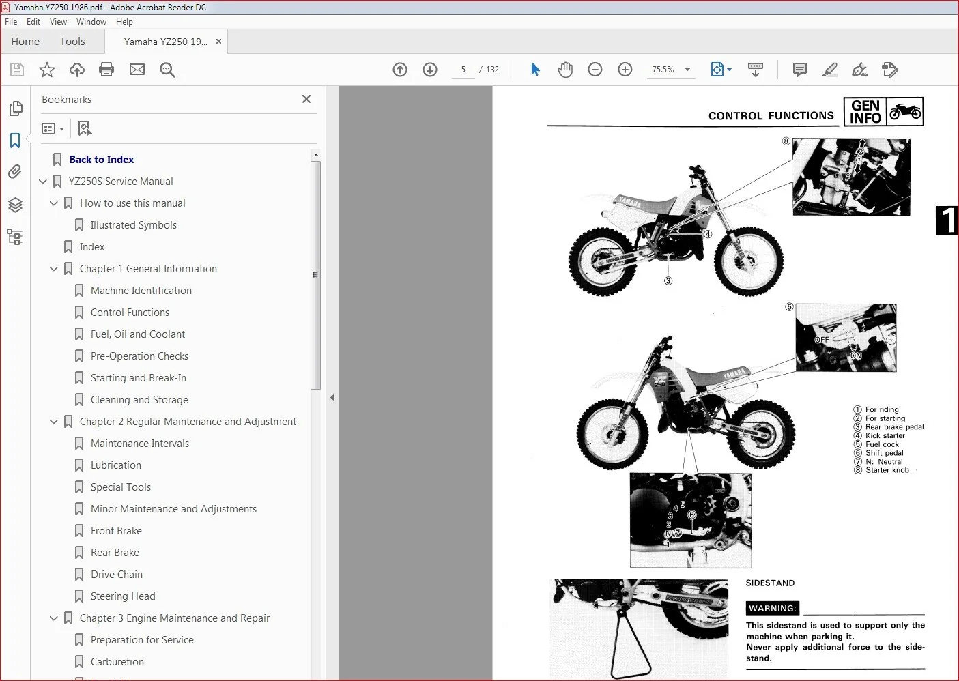Viewport: 959px width, 681px height.
Task: Collapse Chapter 1 General Information
Action: (x=54, y=269)
